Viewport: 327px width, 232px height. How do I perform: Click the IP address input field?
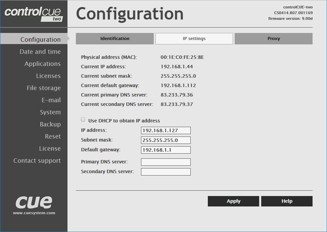pos(166,130)
